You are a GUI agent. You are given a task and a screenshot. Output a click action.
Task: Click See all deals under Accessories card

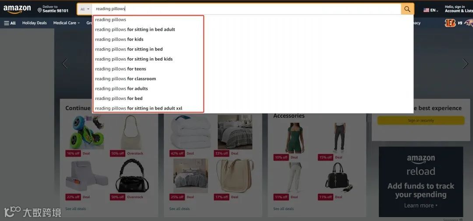click(x=283, y=209)
